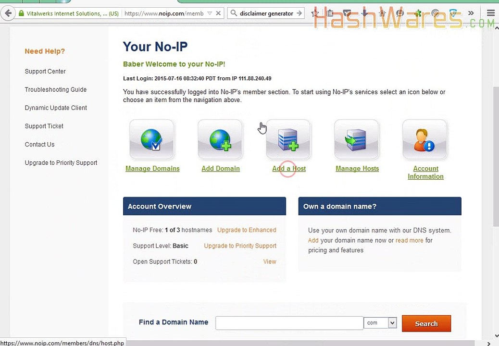Bookmark this page with the star icon
The width and height of the screenshot is (499, 346).
click(x=315, y=13)
